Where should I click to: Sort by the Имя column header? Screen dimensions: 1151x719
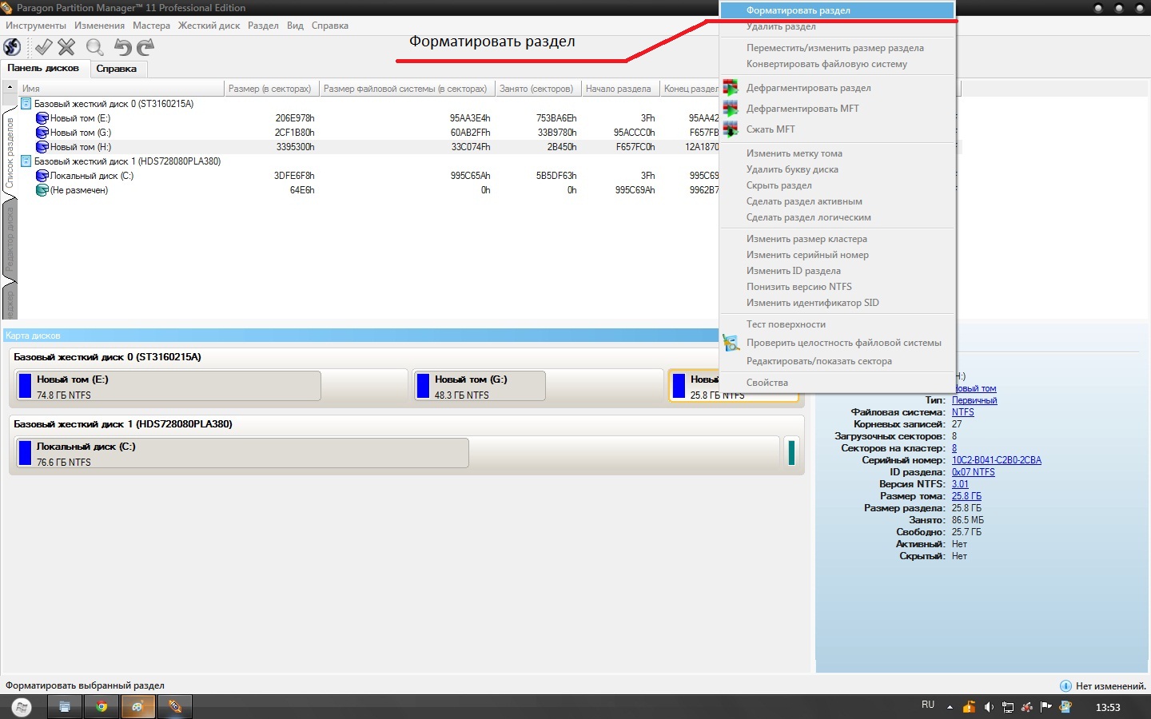tap(121, 89)
